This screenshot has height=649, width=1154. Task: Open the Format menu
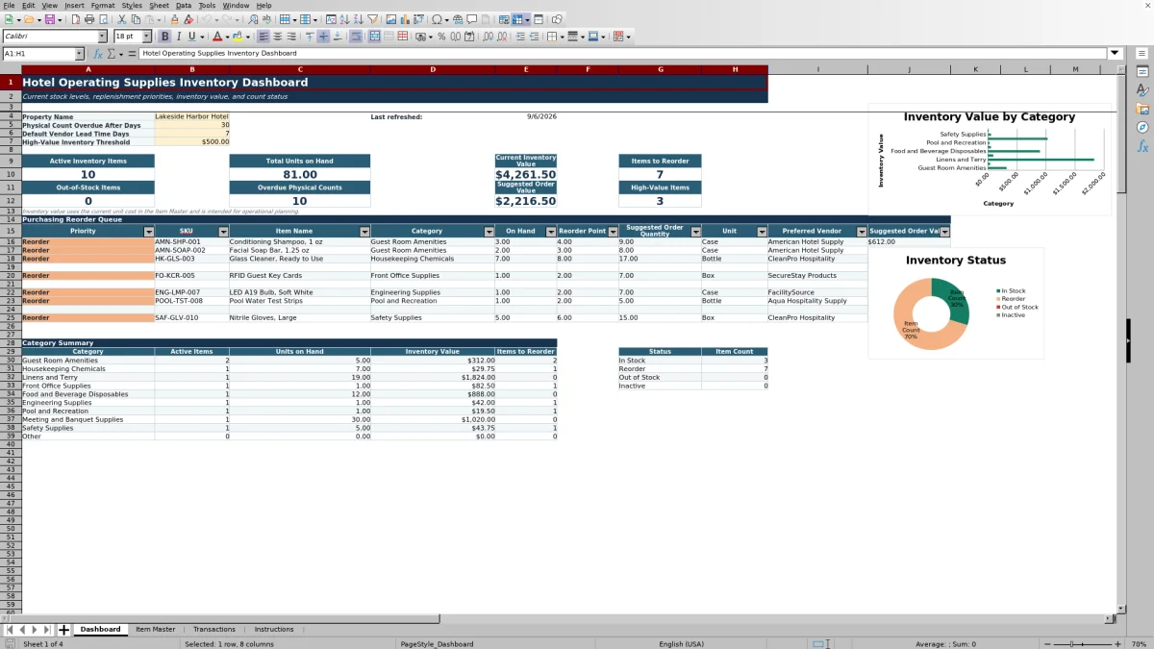[x=103, y=6]
